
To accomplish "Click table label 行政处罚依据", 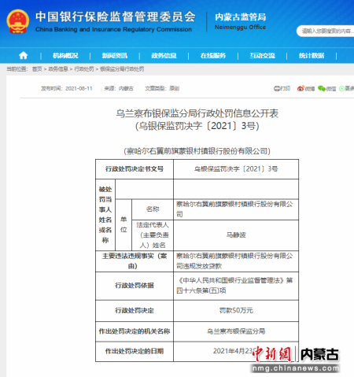I will [135, 286].
